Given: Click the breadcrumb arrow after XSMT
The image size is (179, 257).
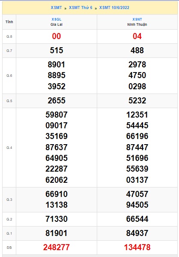Looking at the screenshot, I should [65, 8].
